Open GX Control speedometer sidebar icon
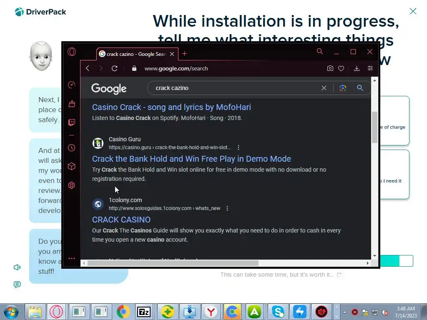 point(72,85)
